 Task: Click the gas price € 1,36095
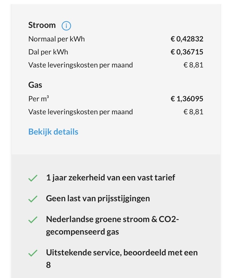pos(187,99)
